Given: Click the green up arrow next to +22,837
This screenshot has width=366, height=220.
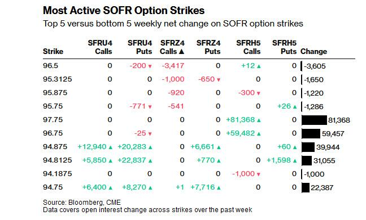Looking at the screenshot, I should (150, 161).
